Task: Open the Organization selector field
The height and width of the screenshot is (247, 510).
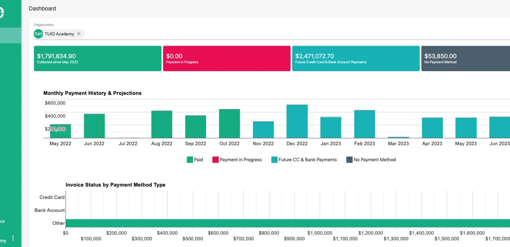Action: pyautogui.click(x=272, y=34)
